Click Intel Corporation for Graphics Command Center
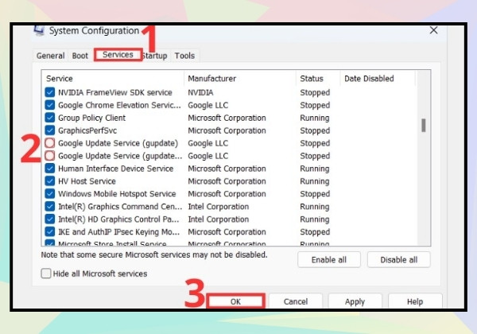Image resolution: width=477 pixels, height=334 pixels. tap(218, 207)
